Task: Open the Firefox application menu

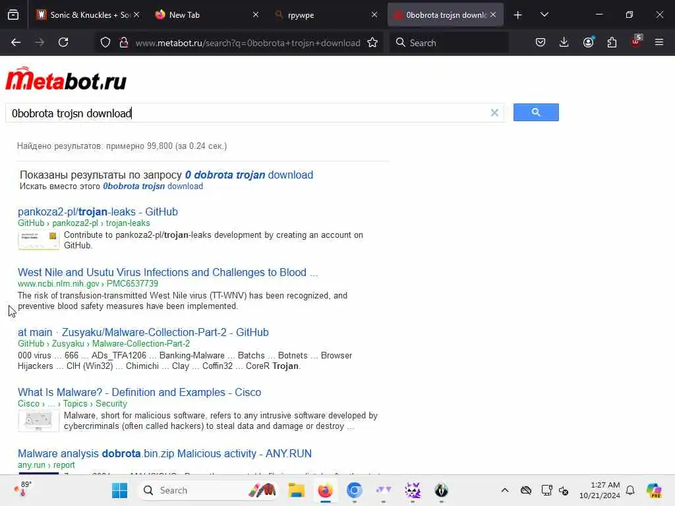Action: coord(659,42)
